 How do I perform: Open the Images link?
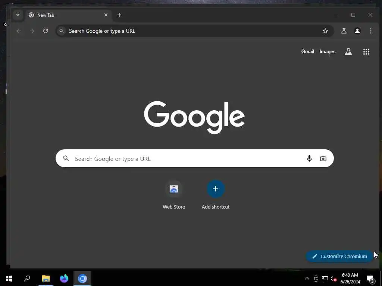pos(328,51)
